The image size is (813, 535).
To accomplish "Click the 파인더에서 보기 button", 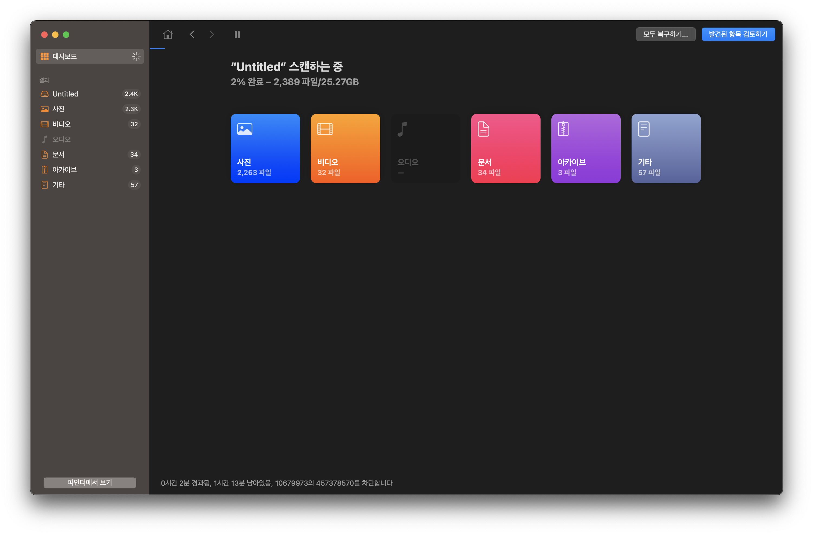I will click(89, 482).
